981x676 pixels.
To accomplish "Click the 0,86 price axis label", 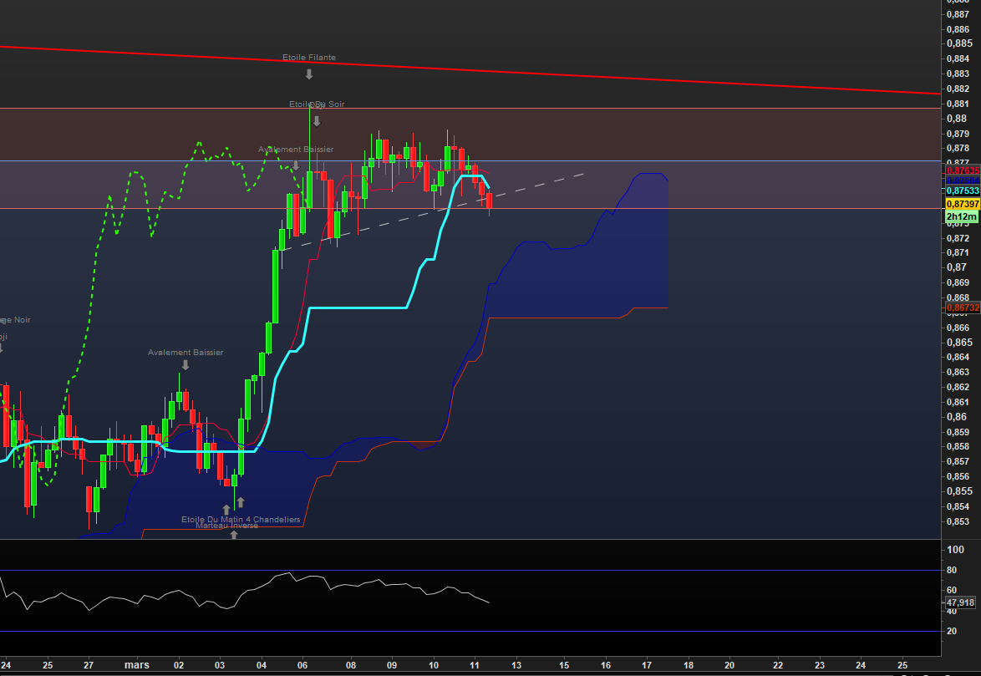I will click(x=958, y=417).
